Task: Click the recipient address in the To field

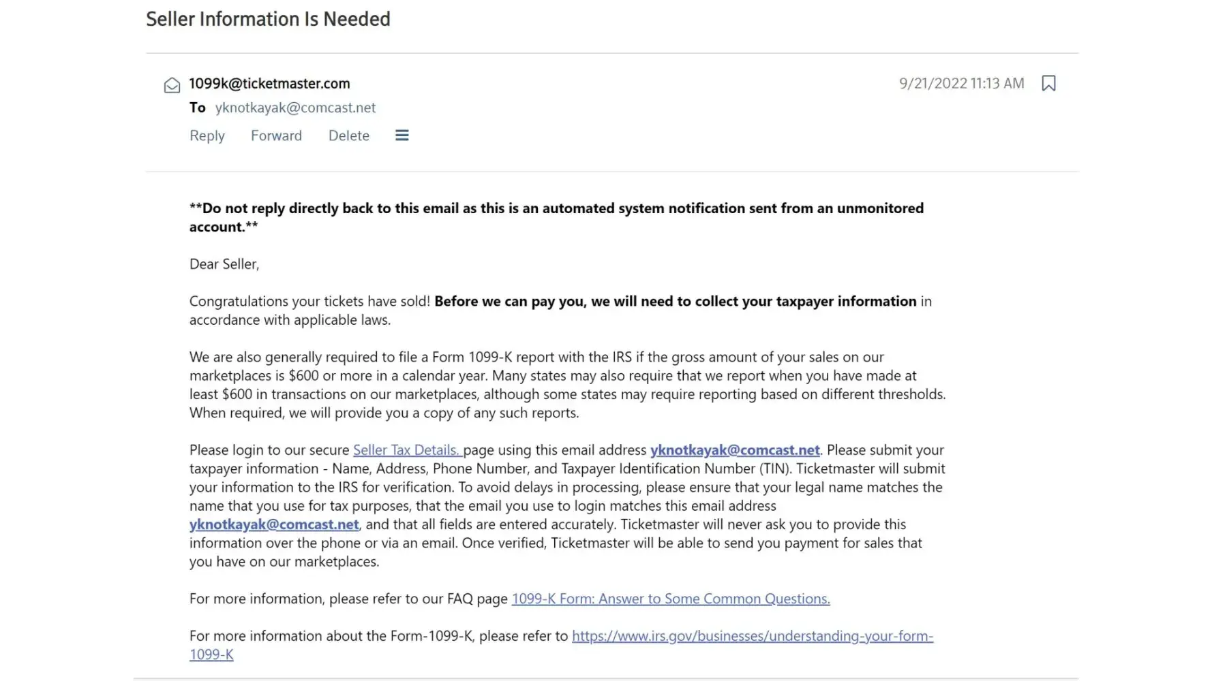Action: coord(295,108)
